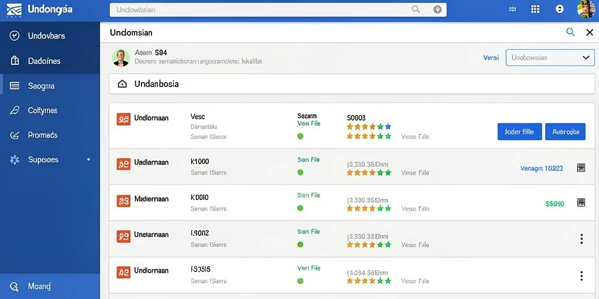
Task: Open the home icon beside Undanbosia
Action: 122,84
